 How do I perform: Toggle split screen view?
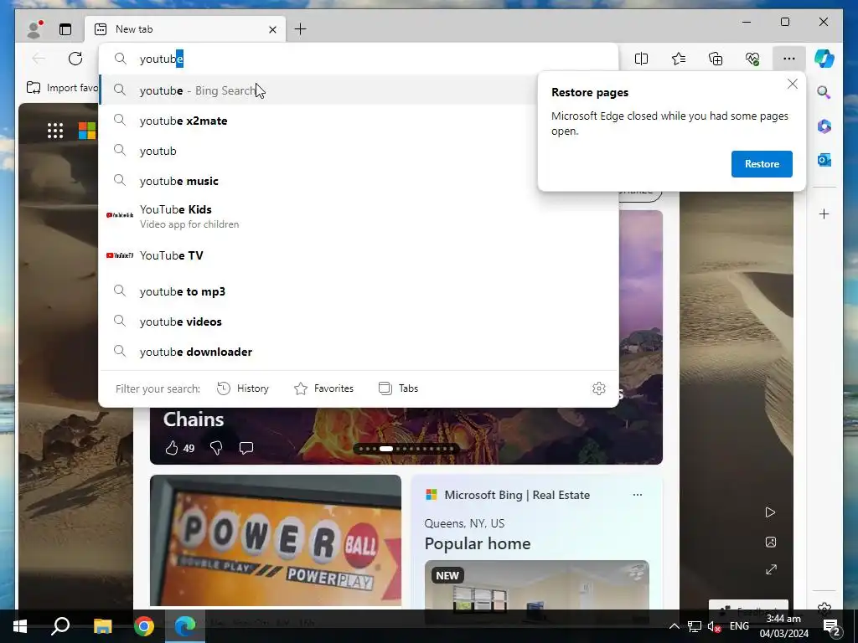641,59
